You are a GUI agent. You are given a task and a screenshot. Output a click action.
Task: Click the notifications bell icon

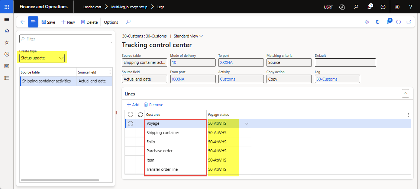369,7
